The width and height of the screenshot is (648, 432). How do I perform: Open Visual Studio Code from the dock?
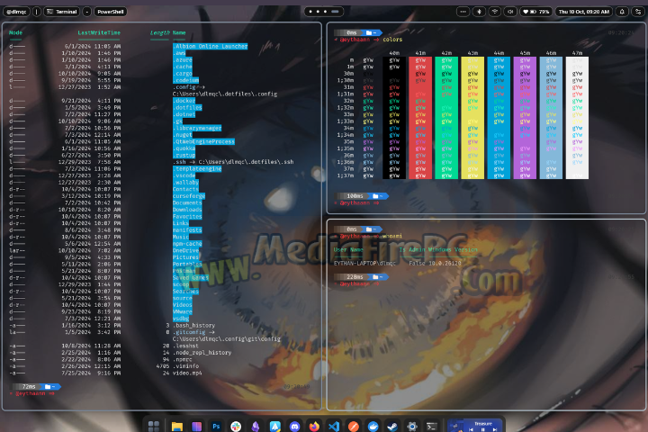[x=334, y=427]
